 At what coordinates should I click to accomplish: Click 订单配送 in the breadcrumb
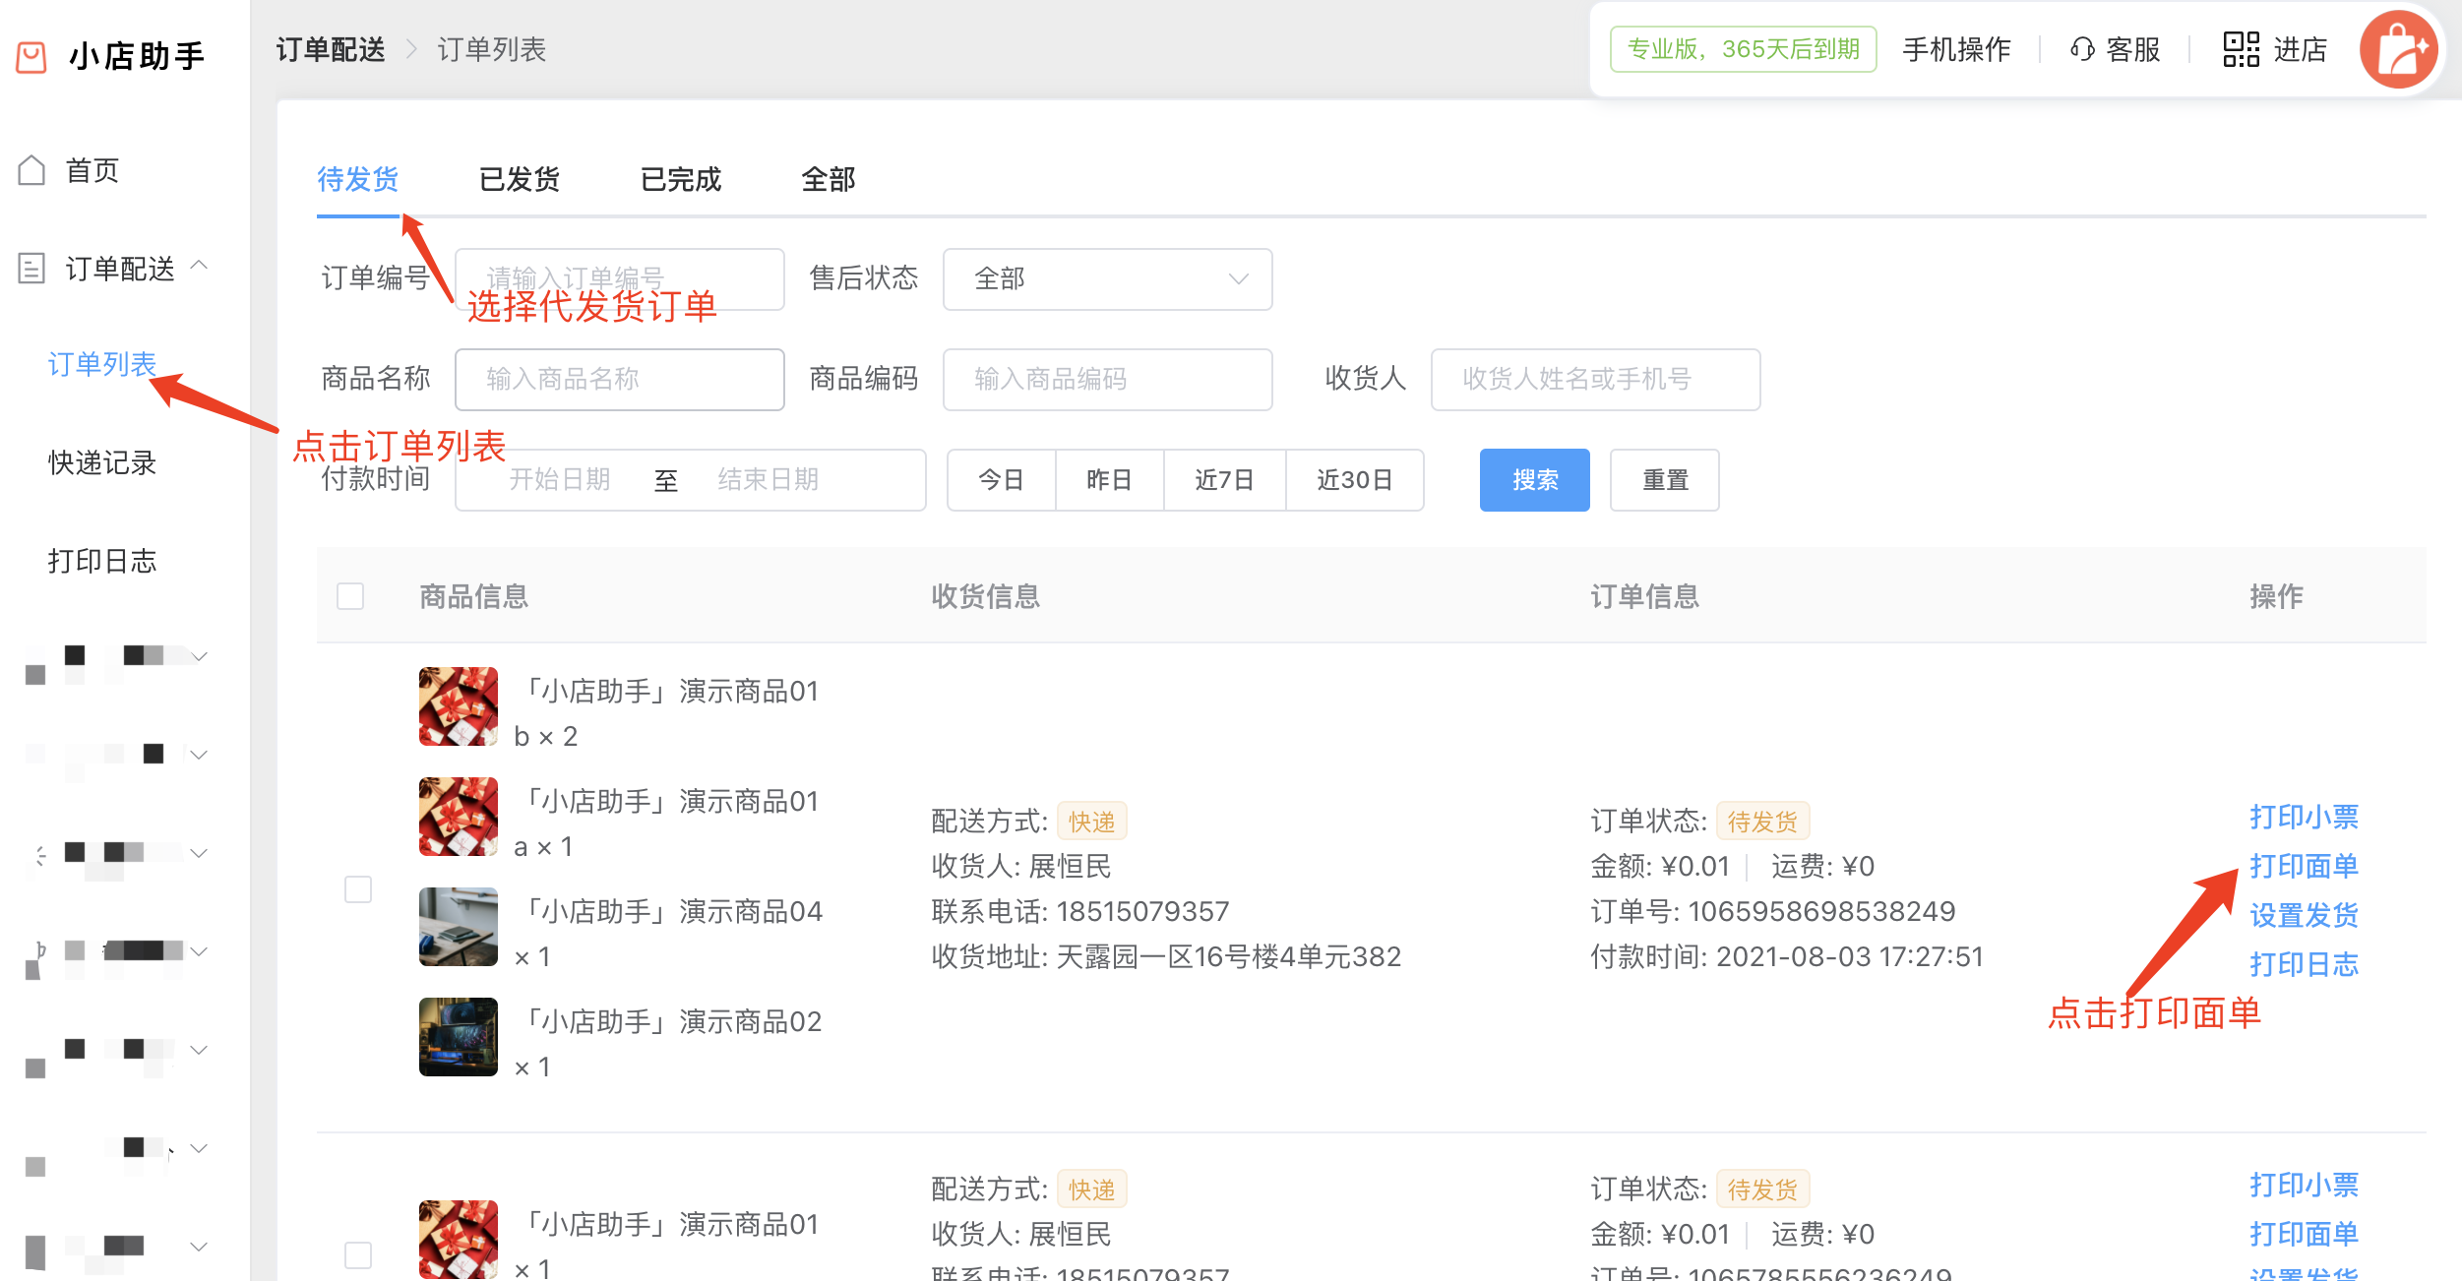(331, 49)
